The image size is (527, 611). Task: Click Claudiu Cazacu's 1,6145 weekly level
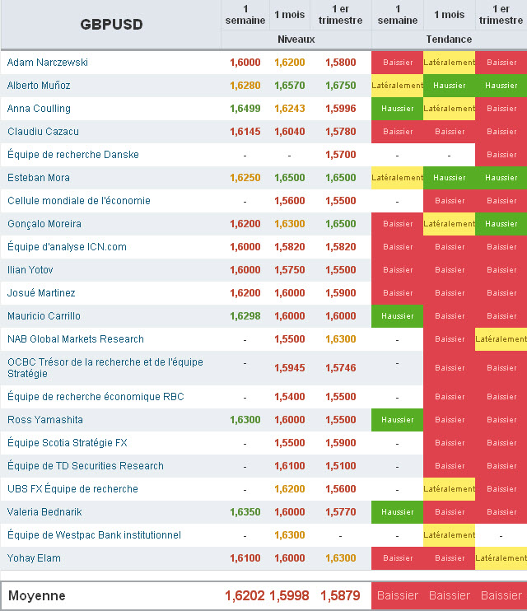245,131
